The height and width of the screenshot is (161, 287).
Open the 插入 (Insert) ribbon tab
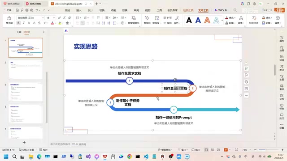(x=79, y=10)
